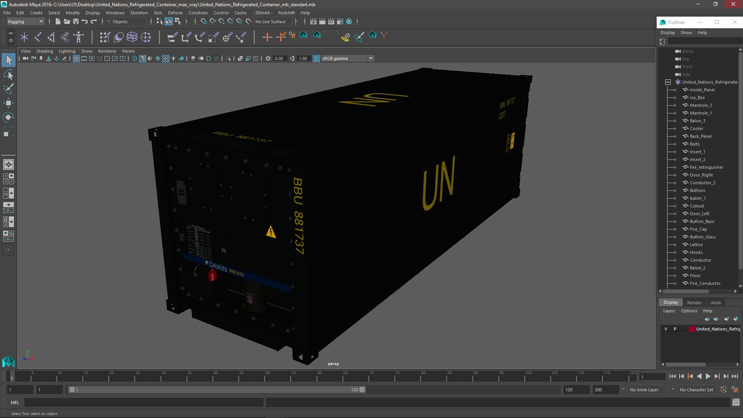Click Create new layer icon
This screenshot has width=743, height=418.
point(726,319)
